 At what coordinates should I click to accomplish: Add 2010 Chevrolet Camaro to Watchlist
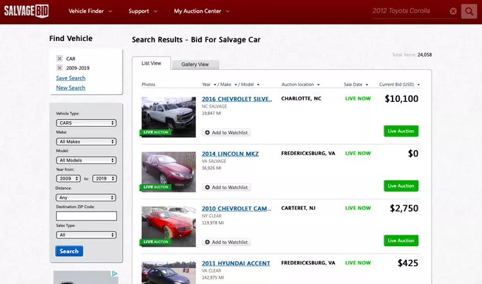(x=226, y=242)
